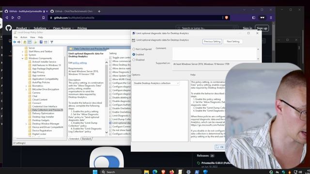Image resolution: width=310 pixels, height=174 pixels.
Task: Select the Delivery Optimization folder in tree
Action: (x=43, y=114)
